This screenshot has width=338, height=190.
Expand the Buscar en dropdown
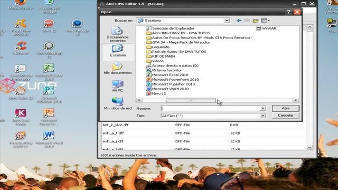(227, 21)
